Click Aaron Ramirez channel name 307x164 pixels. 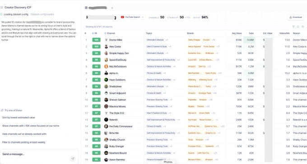click(x=117, y=159)
